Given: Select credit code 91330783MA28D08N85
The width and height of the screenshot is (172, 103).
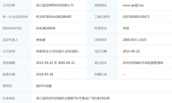Looking at the screenshot, I should (54, 17).
